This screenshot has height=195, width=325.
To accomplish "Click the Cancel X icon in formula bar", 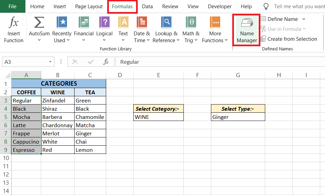I will tap(75, 62).
